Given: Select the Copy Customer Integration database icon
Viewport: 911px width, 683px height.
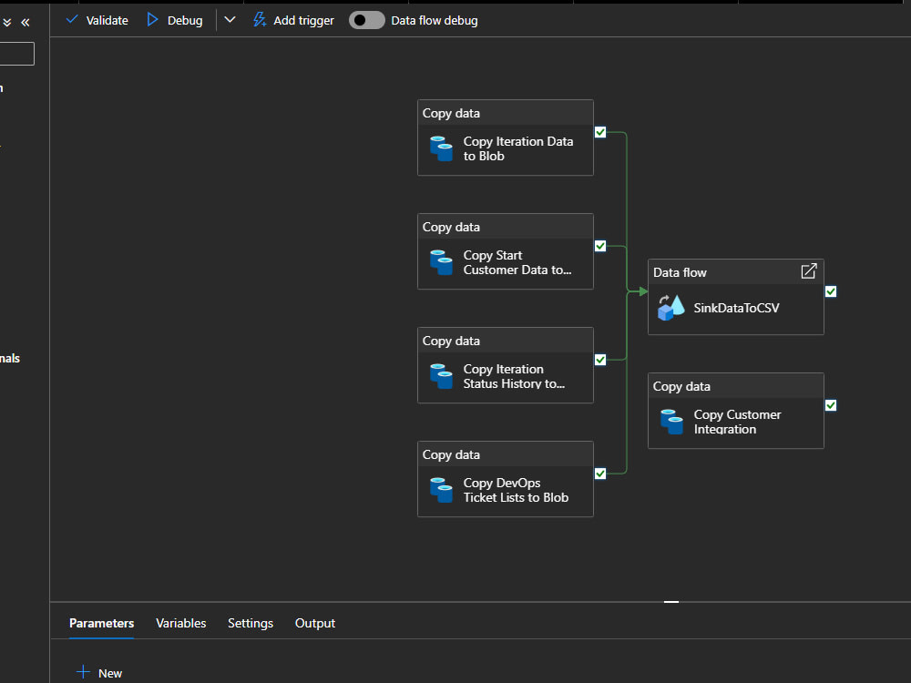Looking at the screenshot, I should click(x=671, y=422).
